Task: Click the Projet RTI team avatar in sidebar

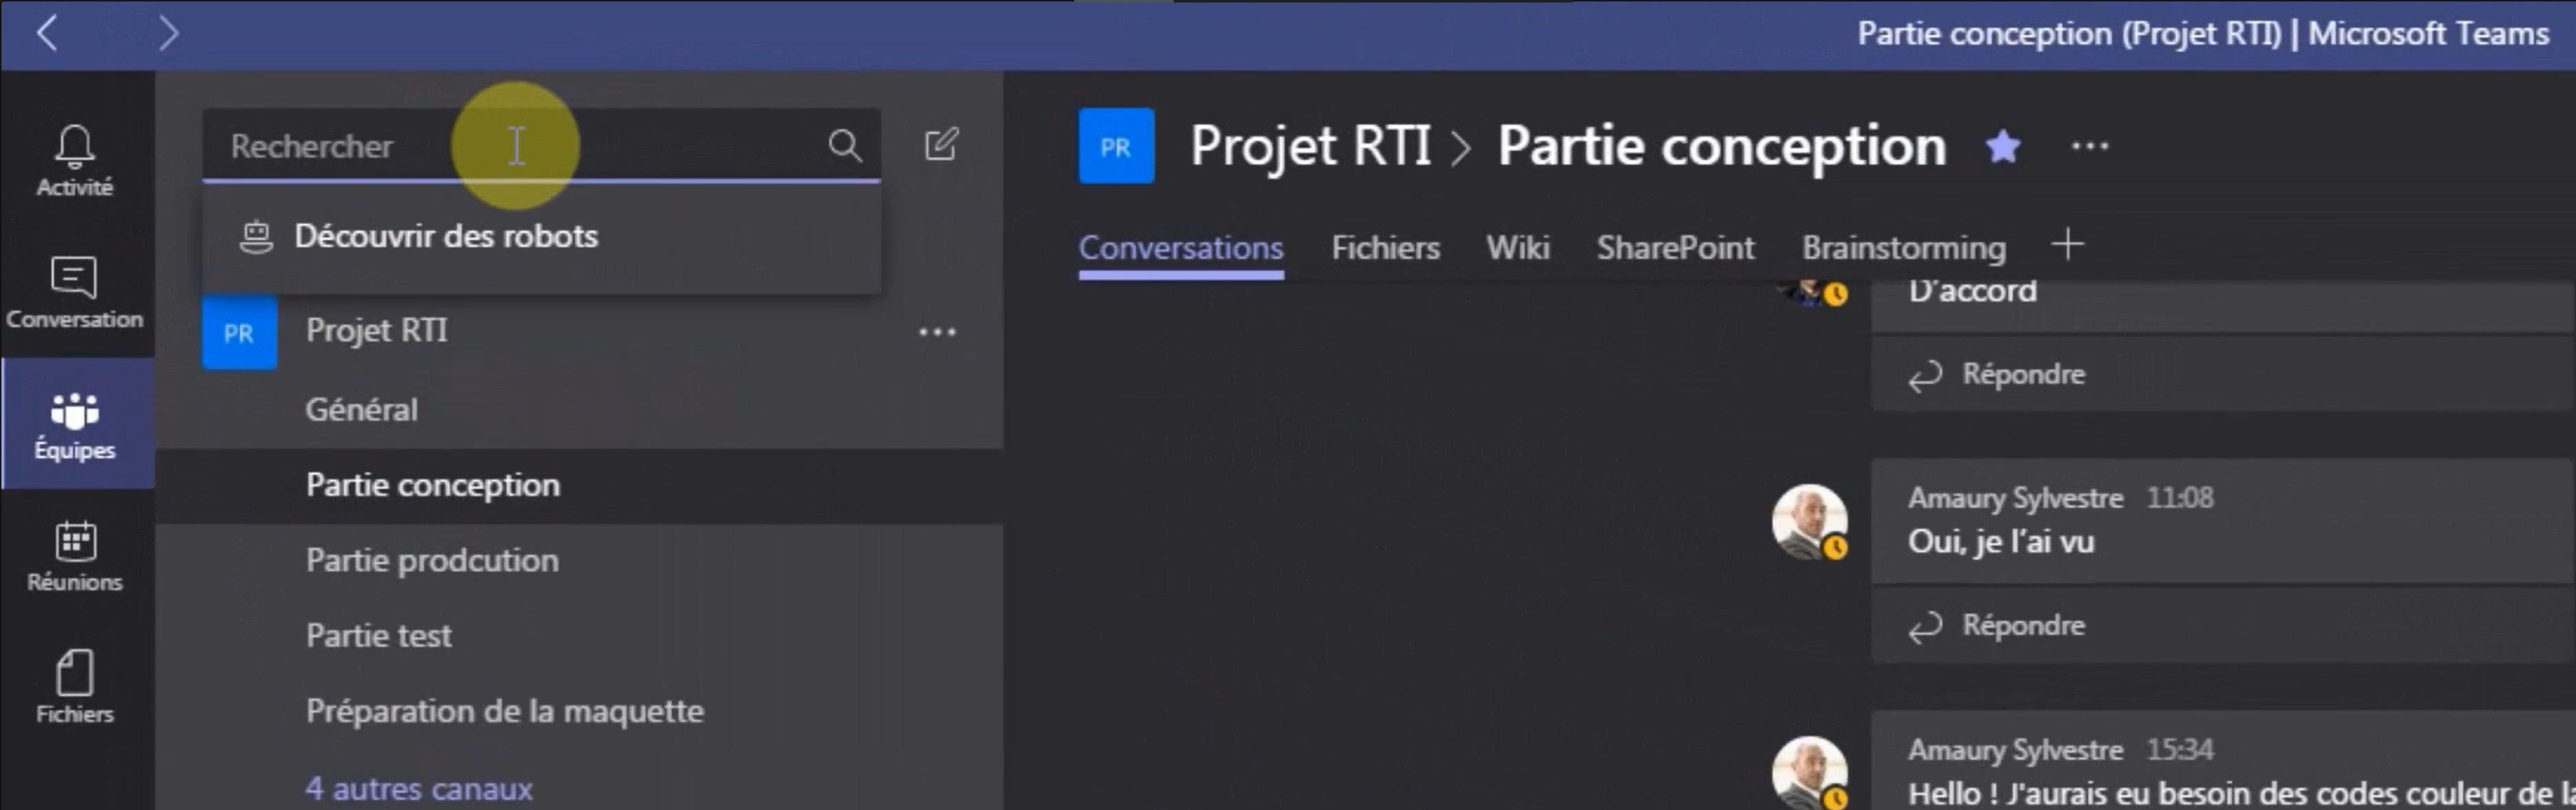Action: point(239,332)
